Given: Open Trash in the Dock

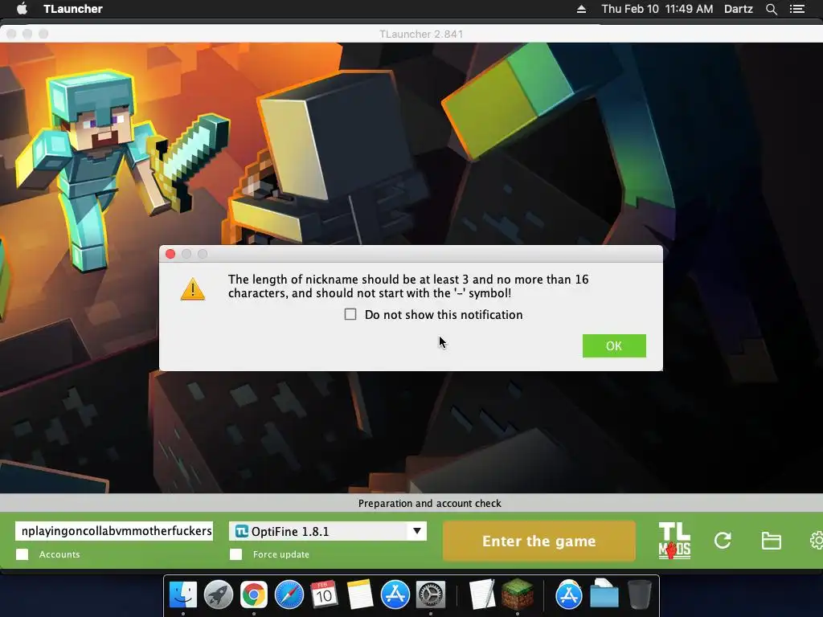Looking at the screenshot, I should [x=639, y=595].
